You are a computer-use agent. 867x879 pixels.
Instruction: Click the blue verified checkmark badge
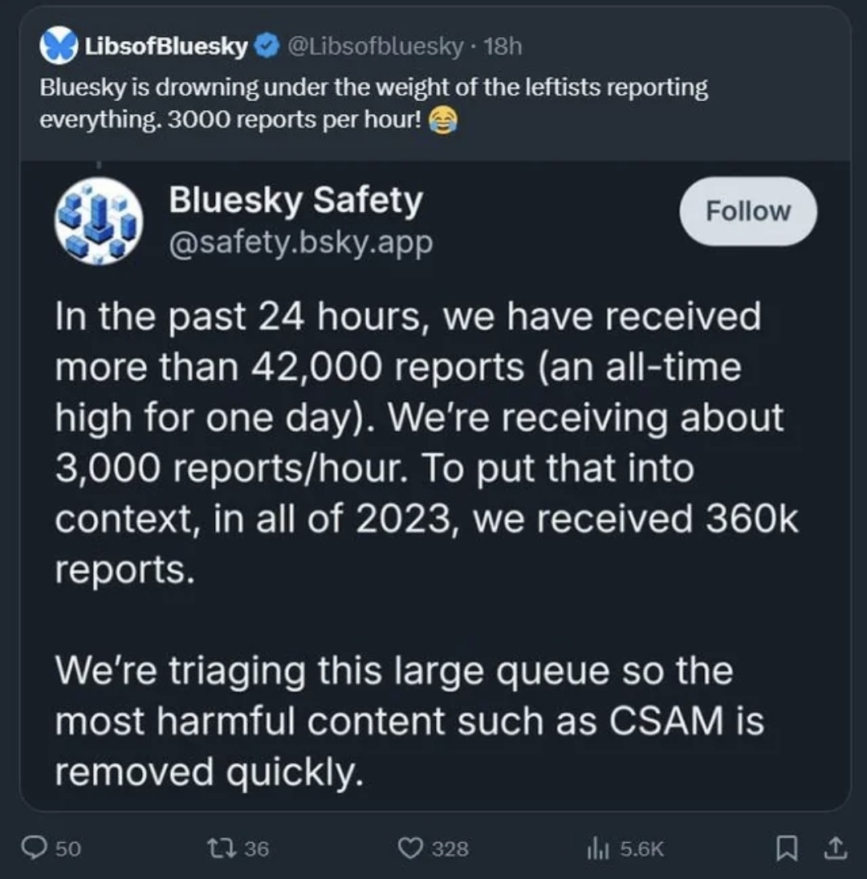point(267,46)
